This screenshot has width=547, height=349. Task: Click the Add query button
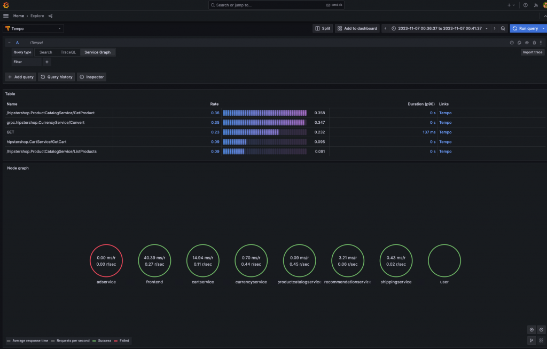(x=21, y=77)
